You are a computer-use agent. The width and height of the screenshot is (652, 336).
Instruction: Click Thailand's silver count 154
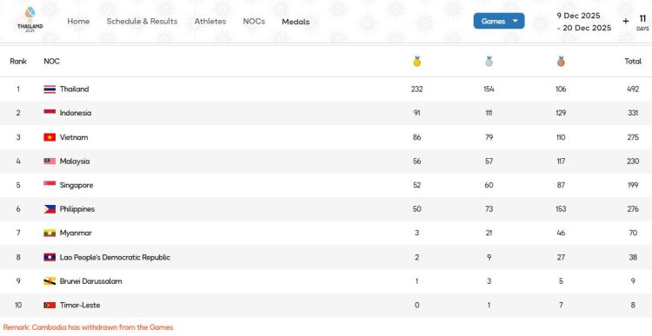489,89
